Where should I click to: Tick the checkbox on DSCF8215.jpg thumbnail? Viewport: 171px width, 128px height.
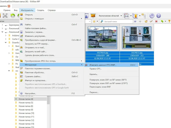pos(123,28)
